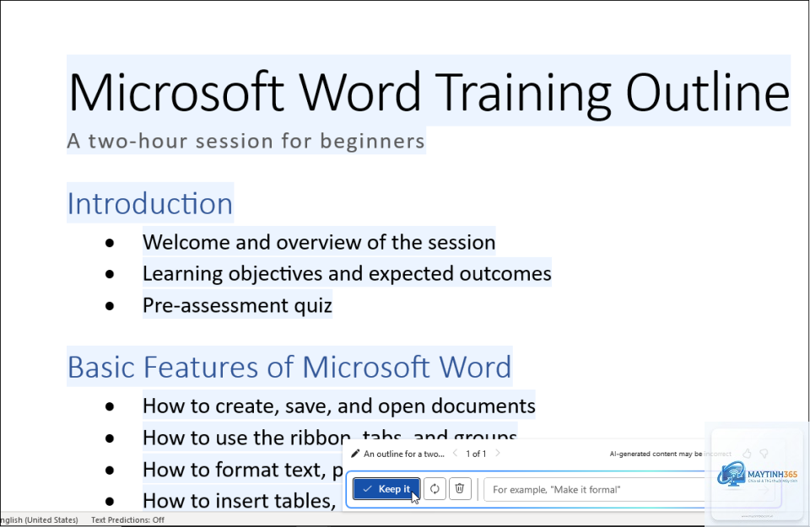Toggle Text Predictions in status bar

pyautogui.click(x=127, y=519)
